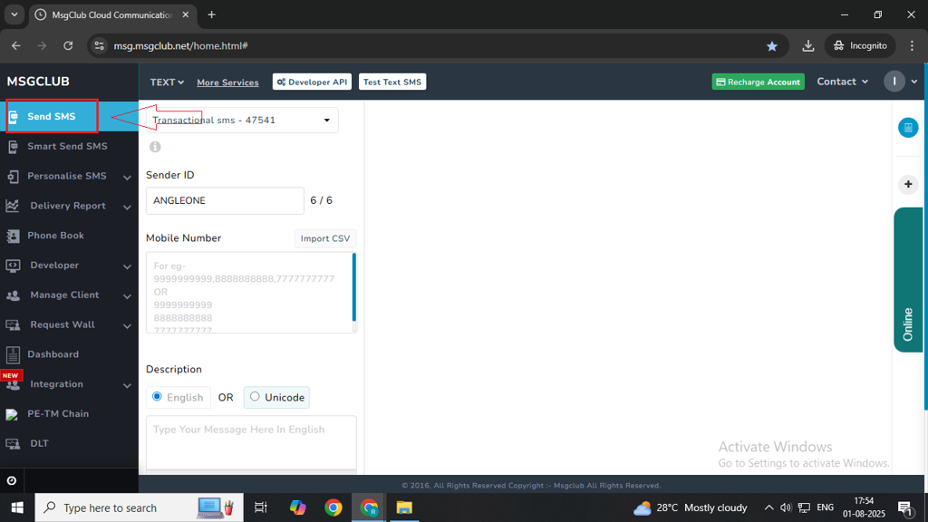Open a new browser tab
928x522 pixels.
pyautogui.click(x=211, y=14)
